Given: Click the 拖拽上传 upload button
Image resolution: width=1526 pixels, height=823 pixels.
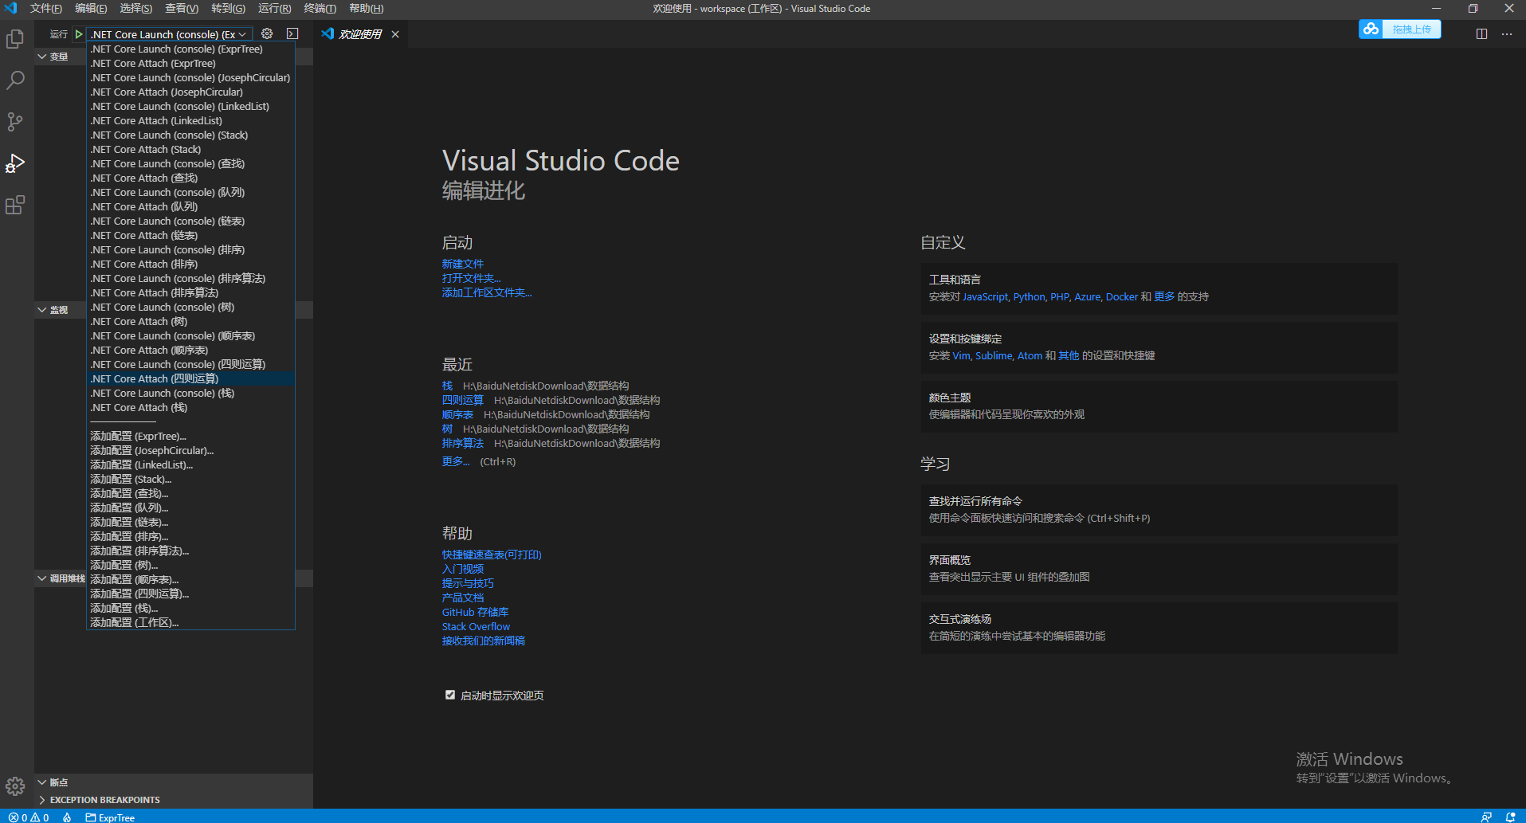Looking at the screenshot, I should [x=1411, y=29].
